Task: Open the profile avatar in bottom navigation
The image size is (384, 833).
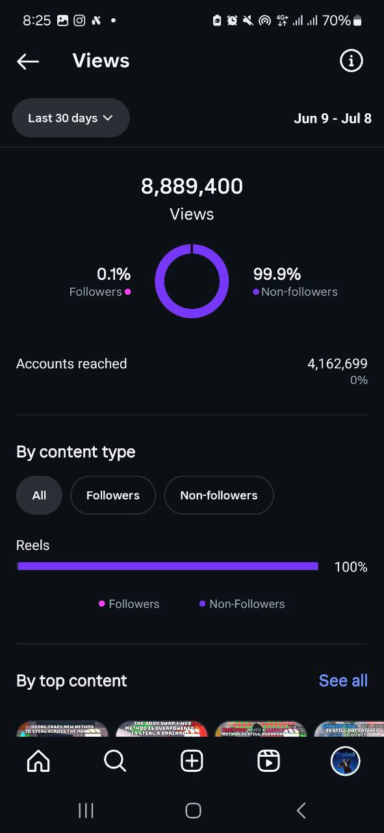Action: point(345,761)
